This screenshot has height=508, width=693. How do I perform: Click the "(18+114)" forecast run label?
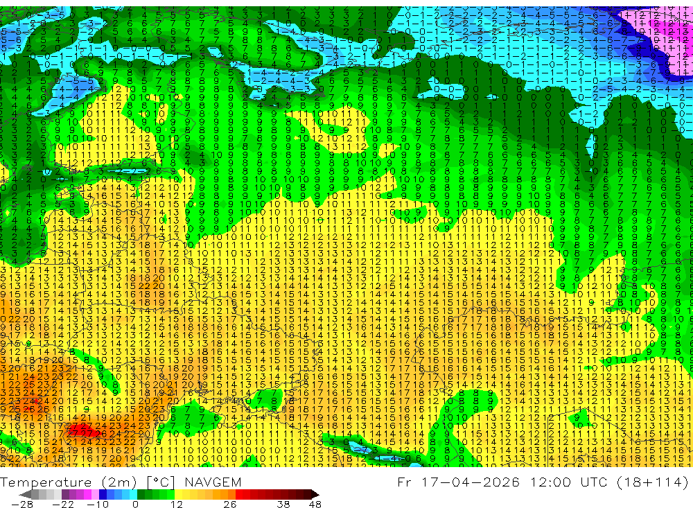pos(653,482)
